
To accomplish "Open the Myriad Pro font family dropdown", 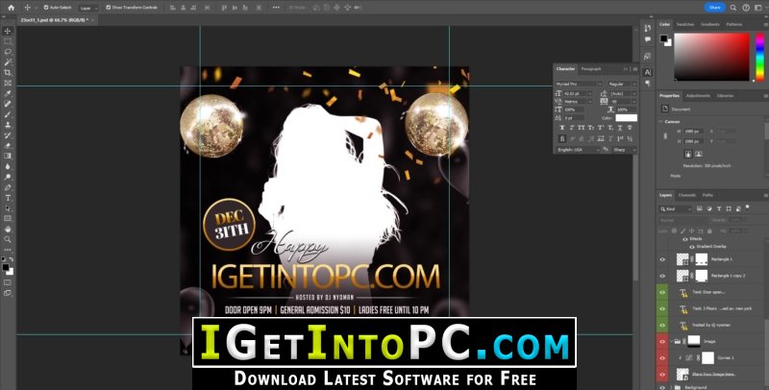I will (x=579, y=84).
